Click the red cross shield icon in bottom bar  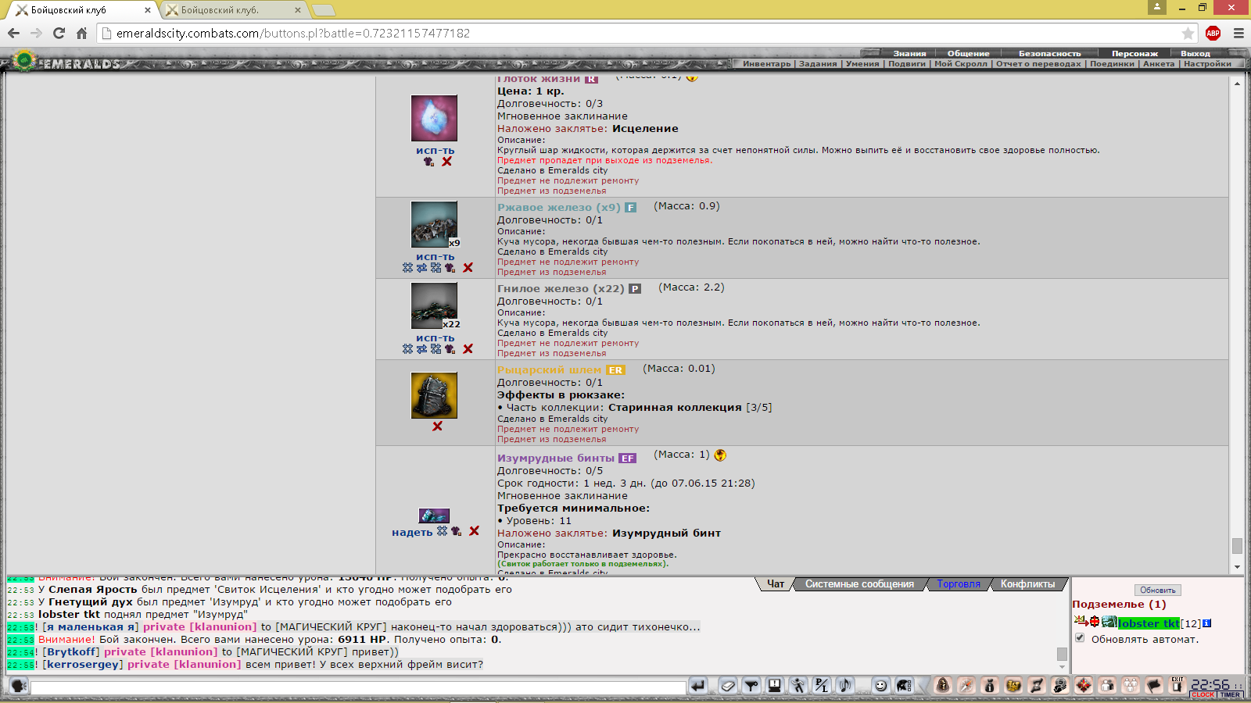(1084, 686)
